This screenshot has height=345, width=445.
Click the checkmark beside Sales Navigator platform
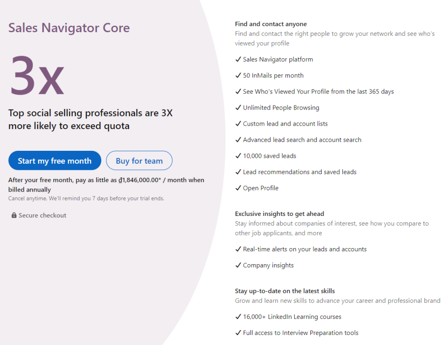coord(238,60)
